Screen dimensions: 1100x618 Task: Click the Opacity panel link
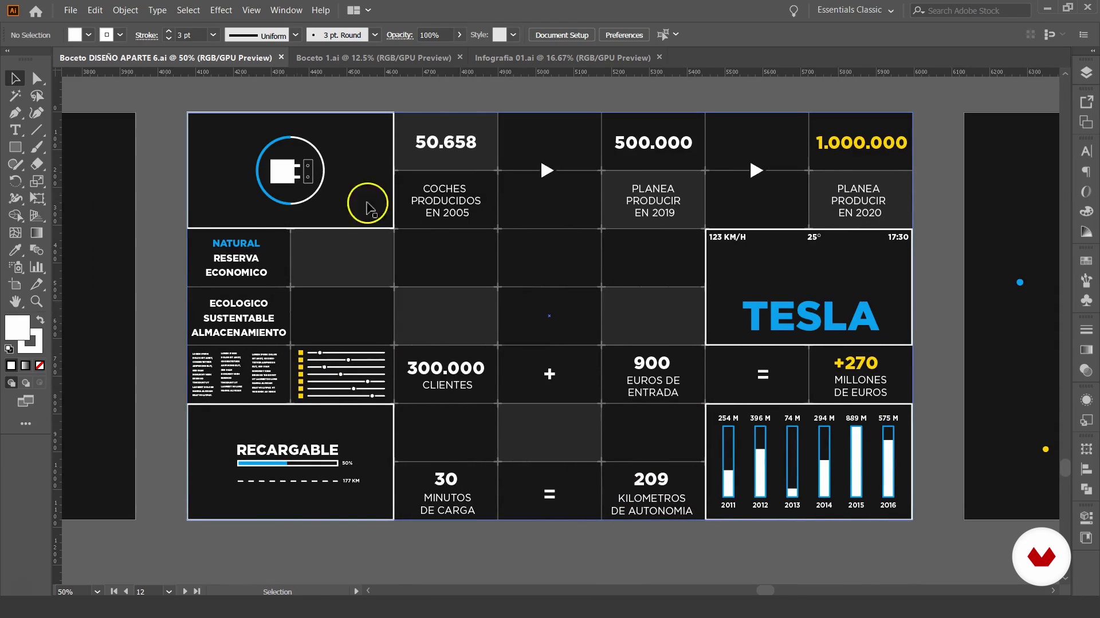[x=400, y=35]
